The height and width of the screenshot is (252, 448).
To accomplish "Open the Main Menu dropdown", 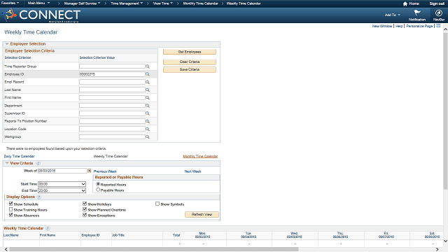I will coord(39,3).
